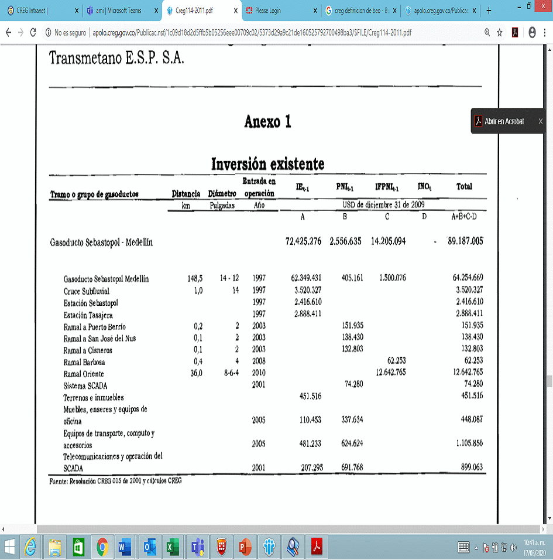Open the Chrome profile avatar

click(x=532, y=33)
